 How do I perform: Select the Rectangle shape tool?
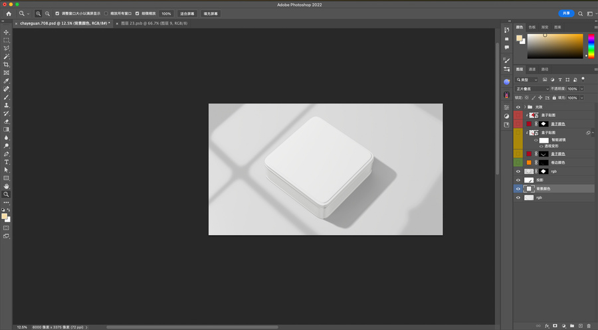[6, 178]
